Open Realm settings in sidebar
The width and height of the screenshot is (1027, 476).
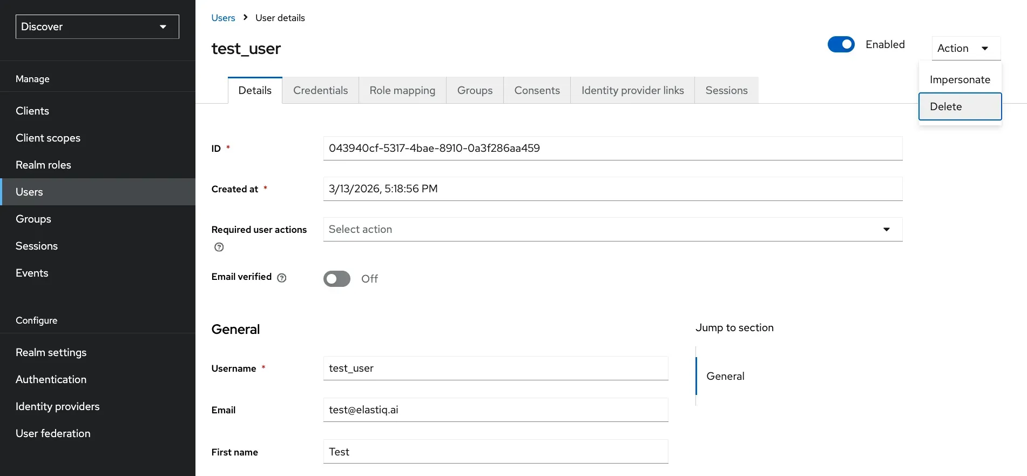(x=51, y=352)
